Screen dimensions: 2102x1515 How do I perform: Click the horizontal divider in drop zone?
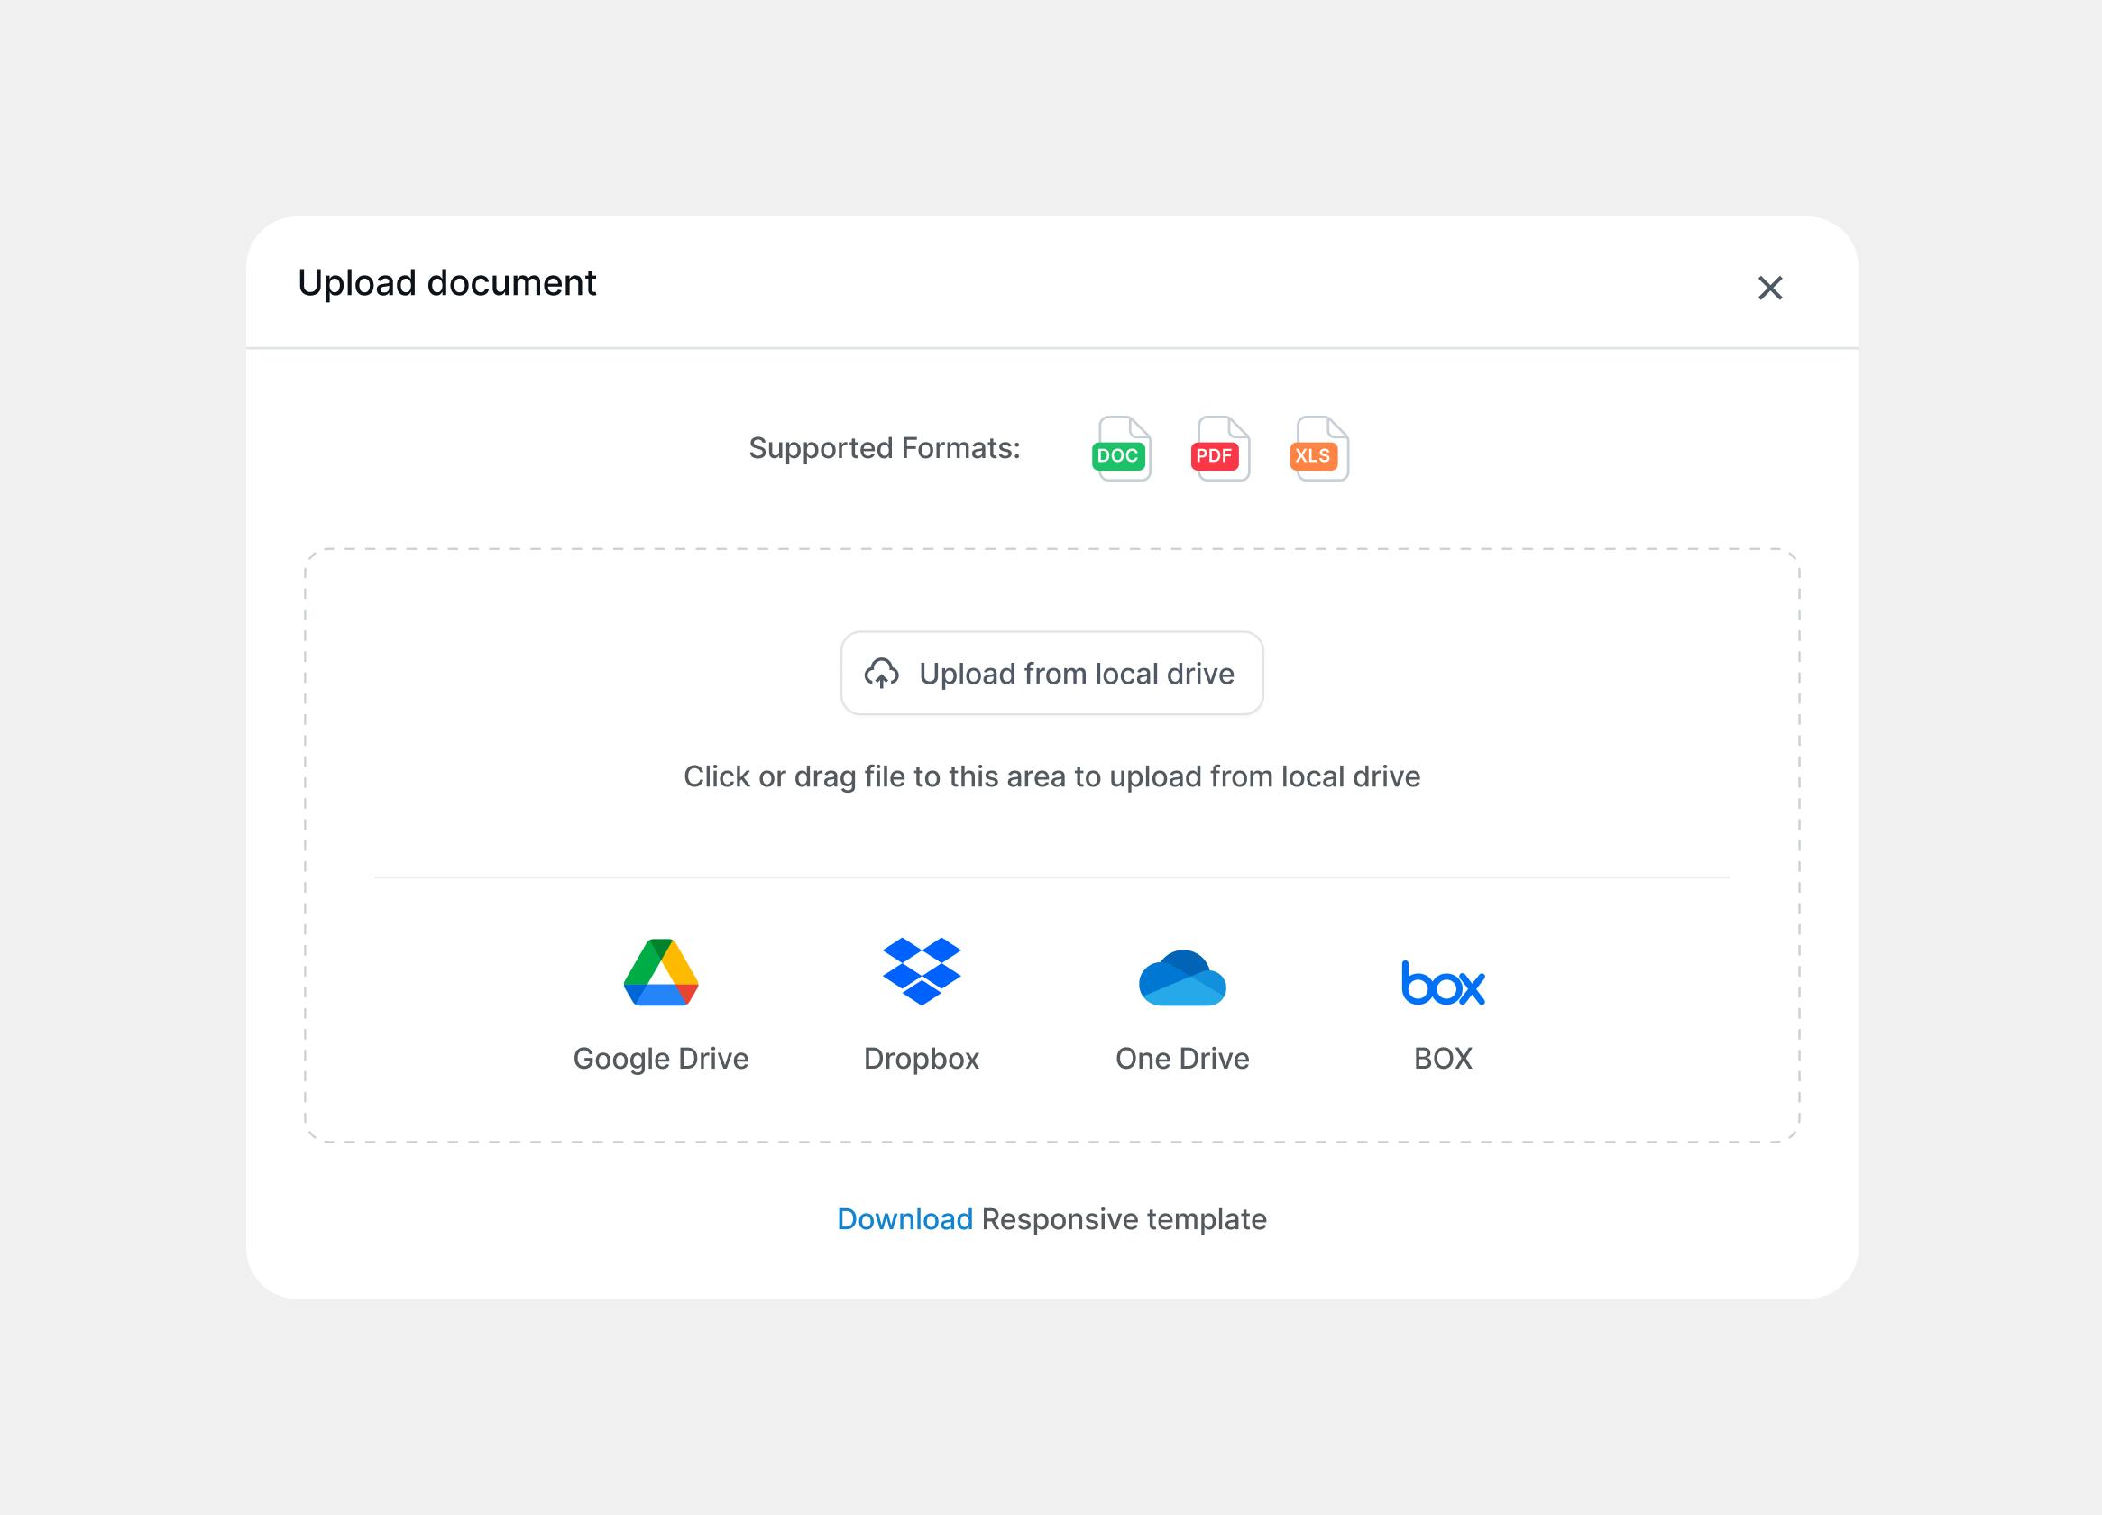1052,877
